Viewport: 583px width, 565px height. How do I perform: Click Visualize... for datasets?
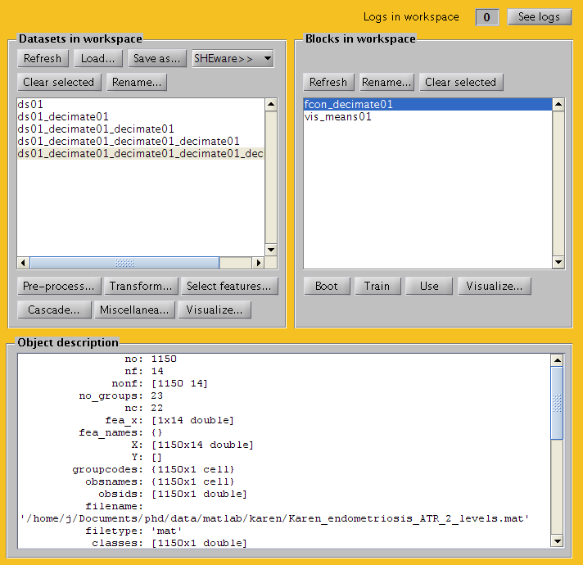click(215, 310)
